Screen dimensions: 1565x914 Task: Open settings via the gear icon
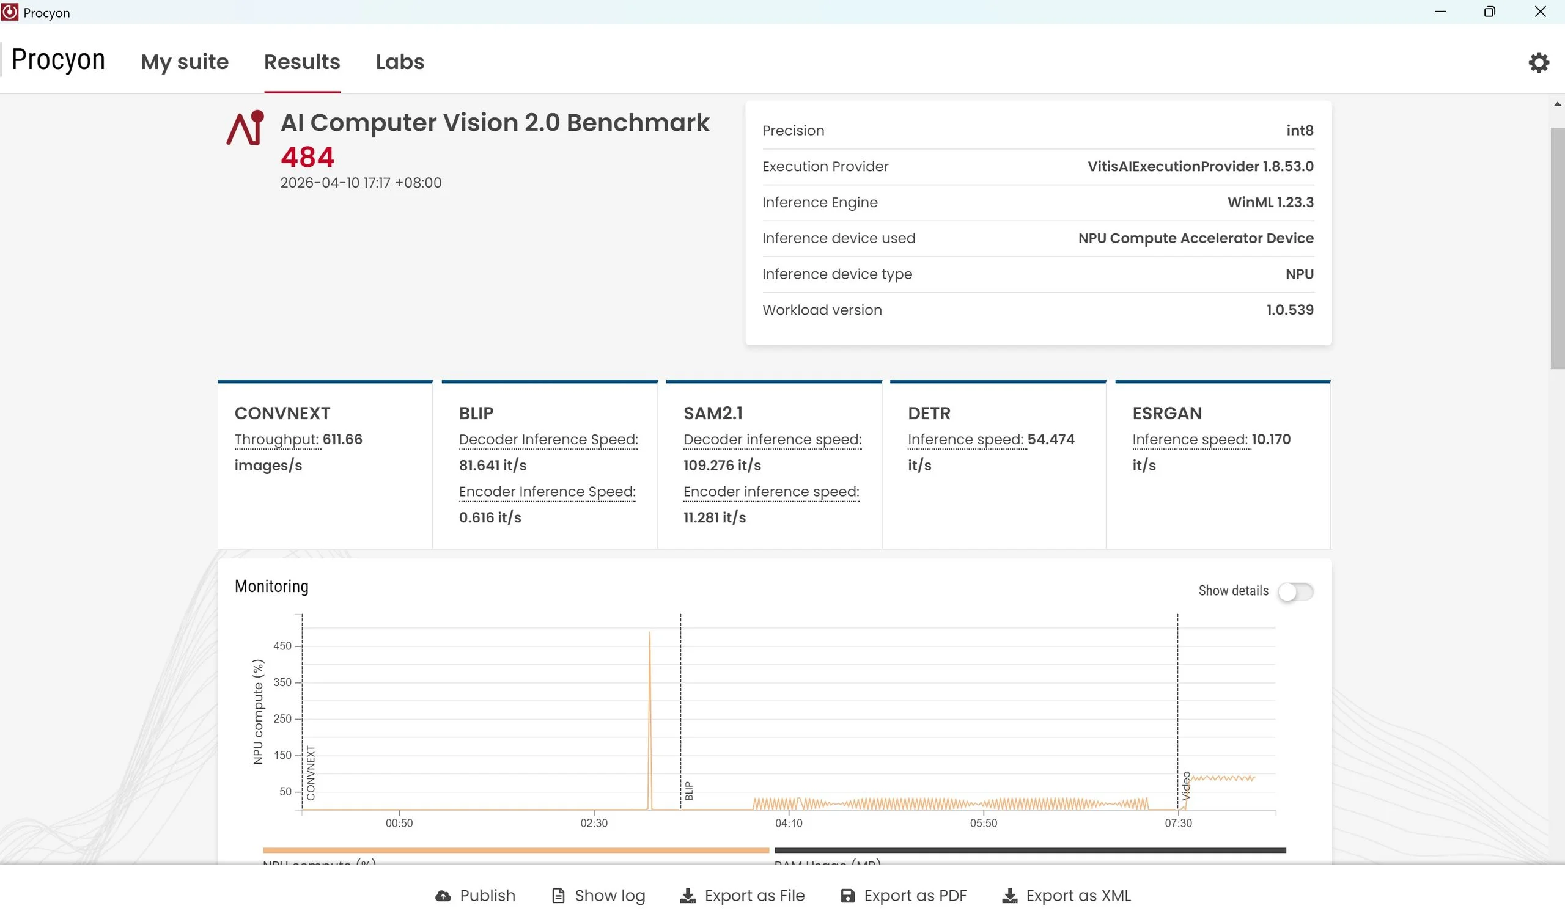pyautogui.click(x=1538, y=62)
